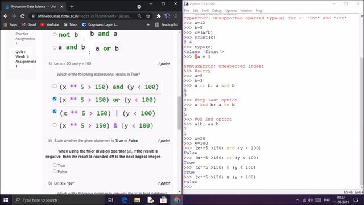Expand the hidden bookmarks chevron
This screenshot has width=364, height=205.
click(x=148, y=24)
